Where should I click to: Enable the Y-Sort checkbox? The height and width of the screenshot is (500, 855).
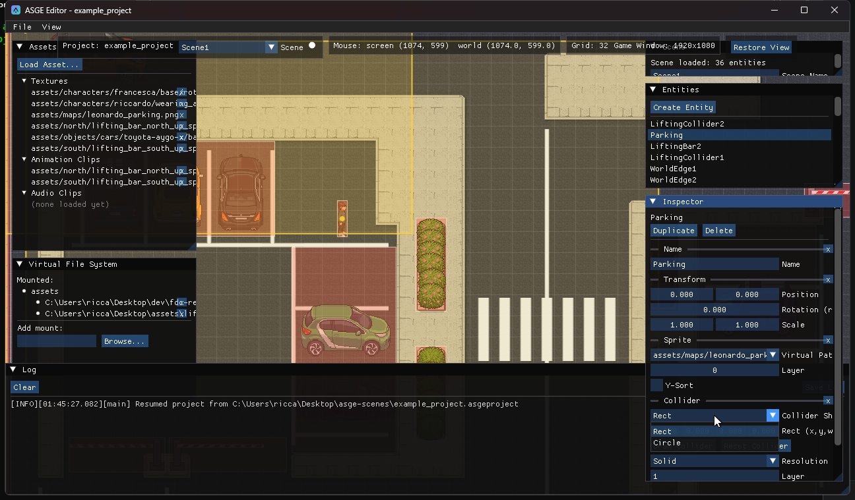point(656,385)
